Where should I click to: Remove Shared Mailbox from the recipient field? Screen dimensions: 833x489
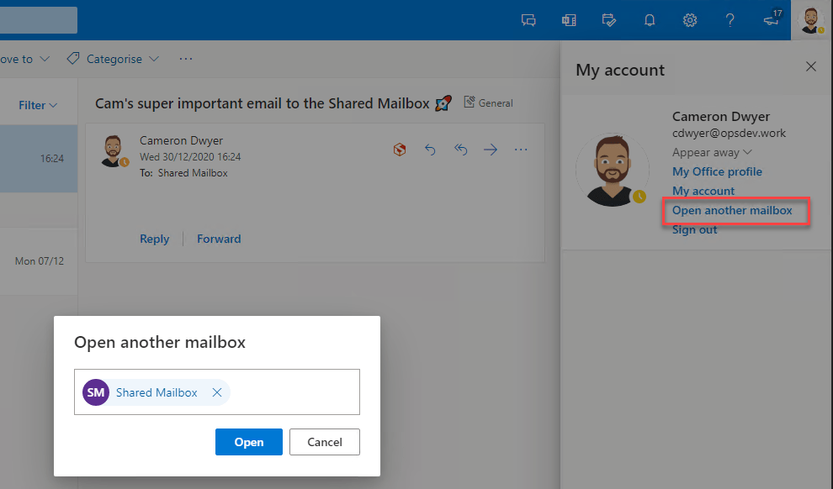[x=217, y=392]
